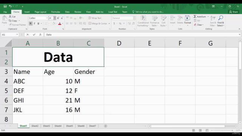Viewport: 242px width, 136px height.
Task: Open Copy dropdown arrow
Action: click(19, 21)
